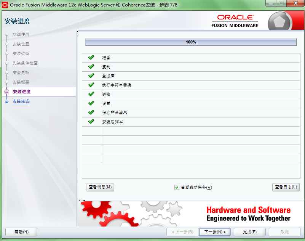Click the green checkmark beside 保存产品清单
305x241 pixels.
pos(91,112)
